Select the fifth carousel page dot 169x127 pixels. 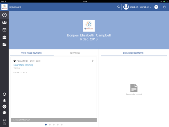62,125
